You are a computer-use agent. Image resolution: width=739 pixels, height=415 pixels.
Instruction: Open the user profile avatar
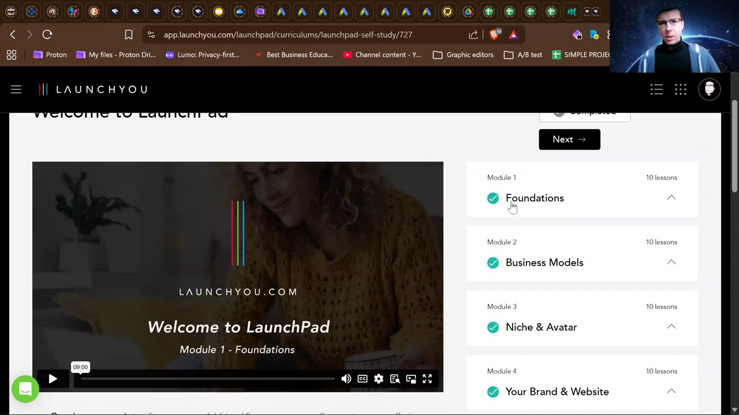click(710, 89)
